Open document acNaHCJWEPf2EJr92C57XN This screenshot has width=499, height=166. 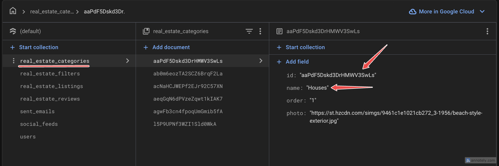pyautogui.click(x=188, y=86)
